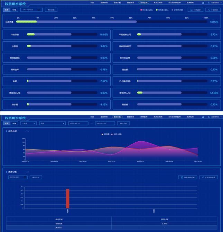Image resolution: width=223 pixels, height=232 pixels.
Task: Click the 效率系数设置 icon
Action: (x=182, y=178)
